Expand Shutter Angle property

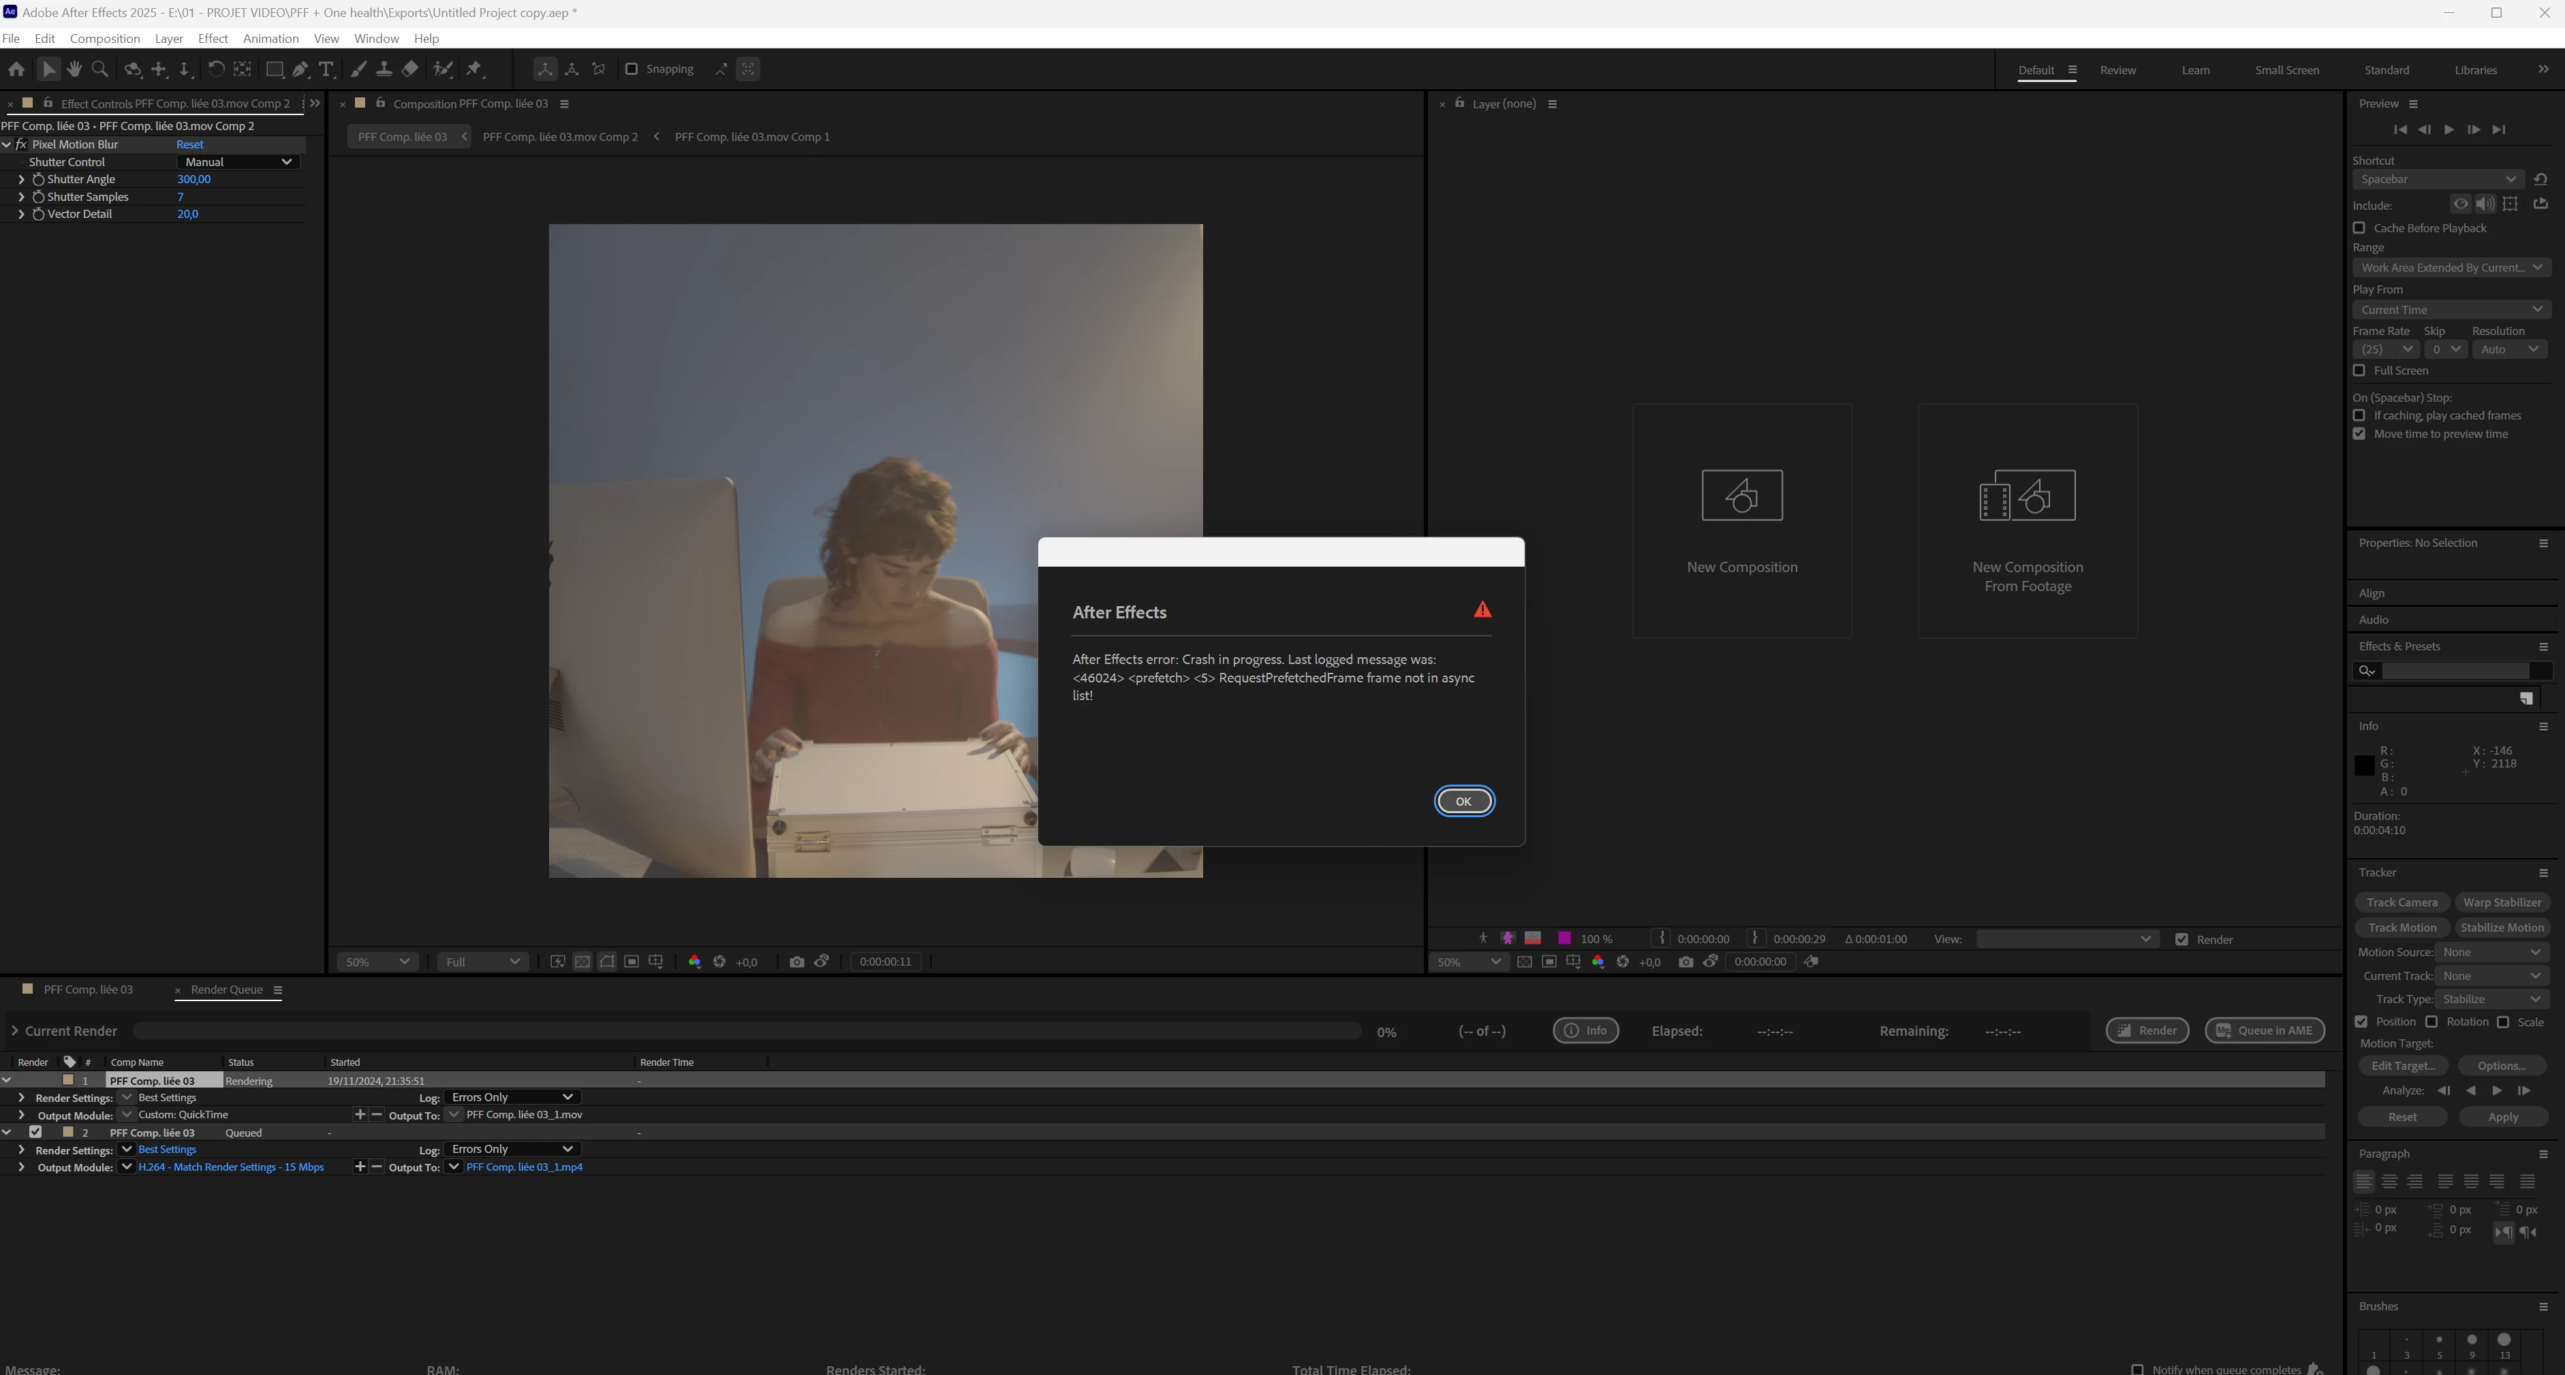pyautogui.click(x=21, y=179)
